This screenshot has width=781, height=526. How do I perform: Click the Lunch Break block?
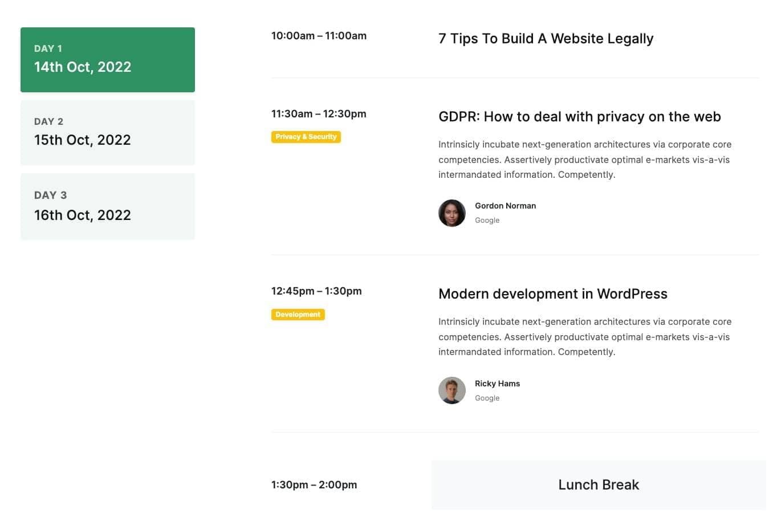pyautogui.click(x=598, y=485)
